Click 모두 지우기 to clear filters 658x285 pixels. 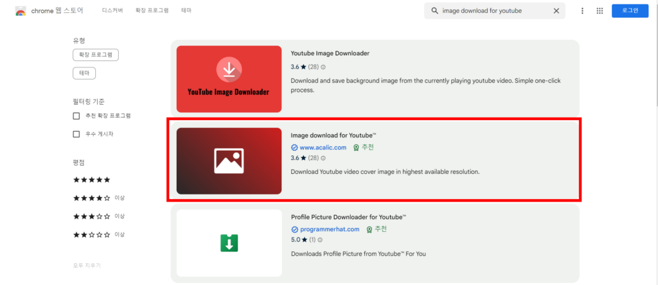(87, 265)
